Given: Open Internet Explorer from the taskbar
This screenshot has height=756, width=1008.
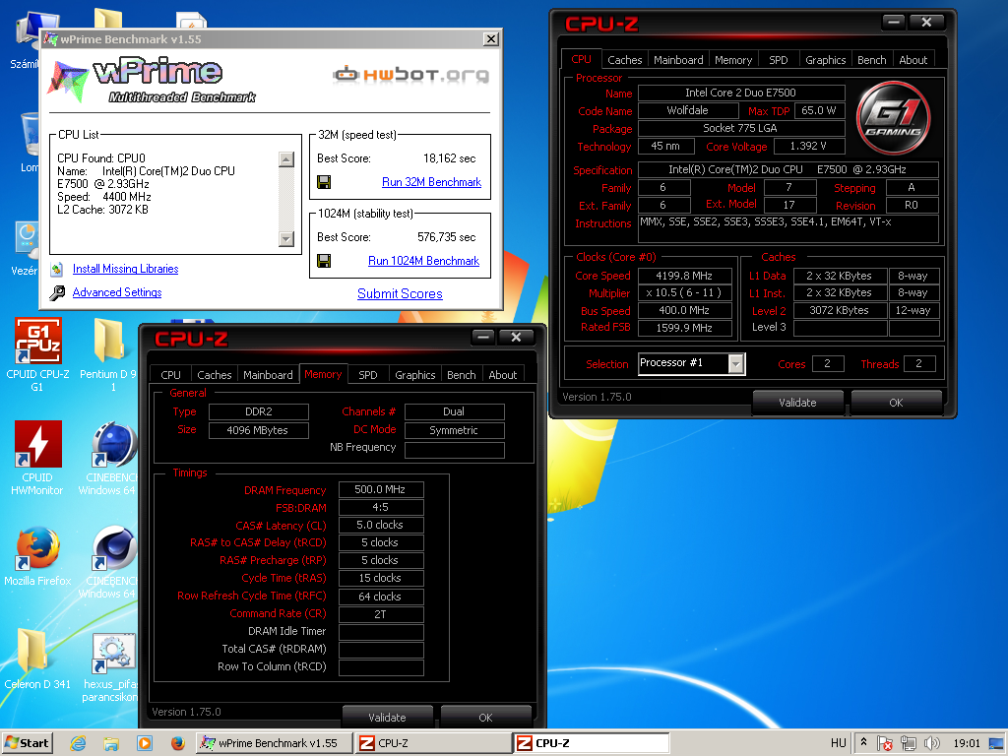Looking at the screenshot, I should point(78,743).
